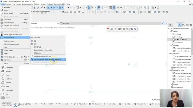Choose Nouveau in the file menu
Image resolution: width=193 pixels, height=108 pixels.
[x=15, y=7]
